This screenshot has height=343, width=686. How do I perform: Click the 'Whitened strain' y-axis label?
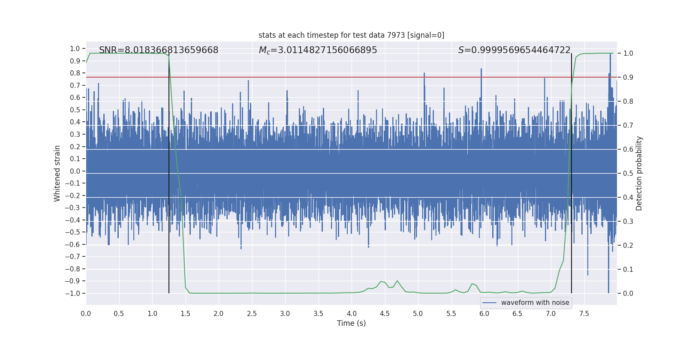point(57,173)
